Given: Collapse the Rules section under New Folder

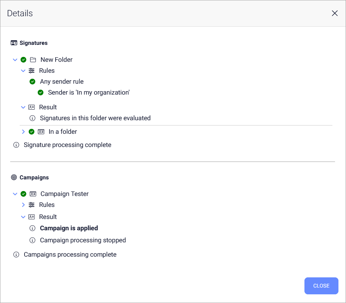Looking at the screenshot, I should [x=23, y=70].
